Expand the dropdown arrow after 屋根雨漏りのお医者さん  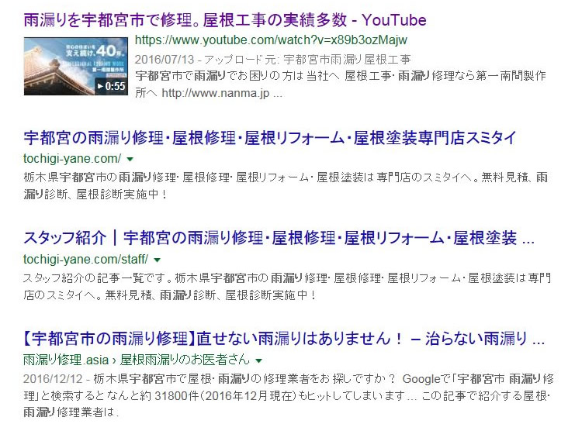click(258, 360)
